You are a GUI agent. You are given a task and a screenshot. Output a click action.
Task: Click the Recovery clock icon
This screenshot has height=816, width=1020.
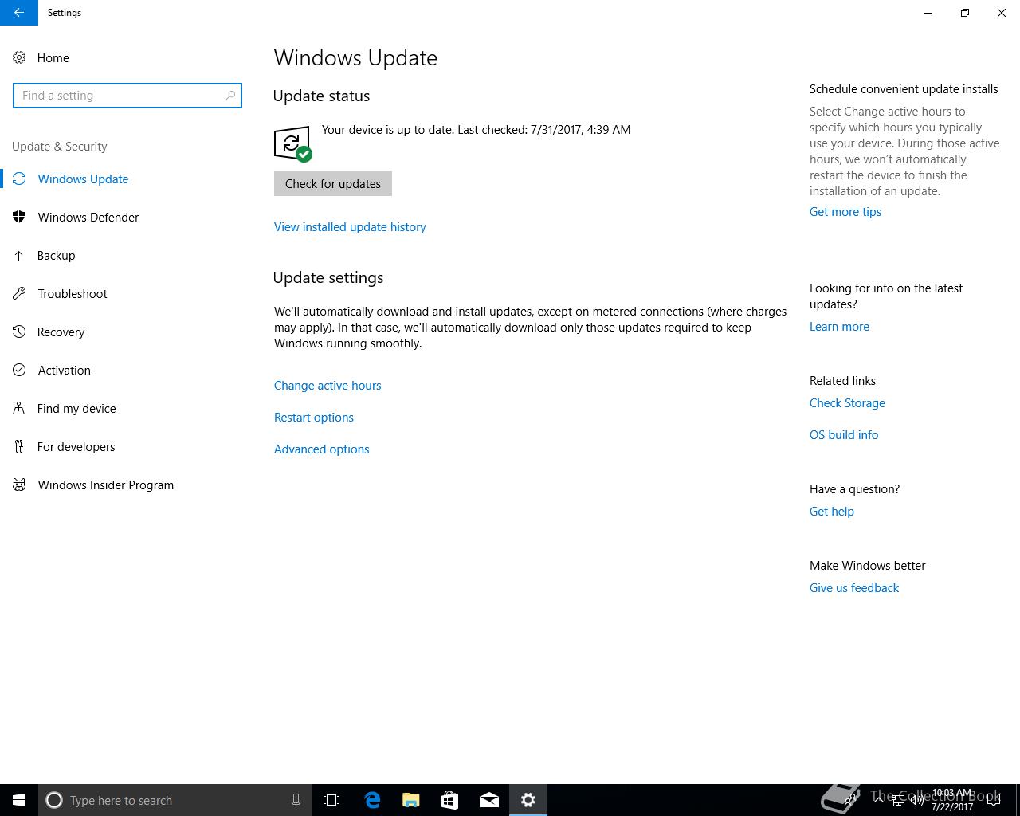click(19, 331)
